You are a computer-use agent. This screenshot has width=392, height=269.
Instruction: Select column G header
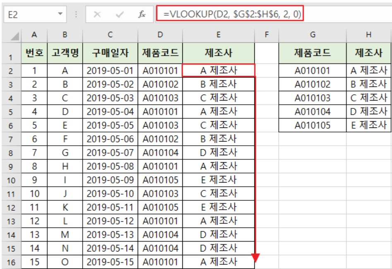[x=313, y=35]
